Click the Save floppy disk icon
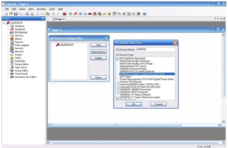 (16, 14)
